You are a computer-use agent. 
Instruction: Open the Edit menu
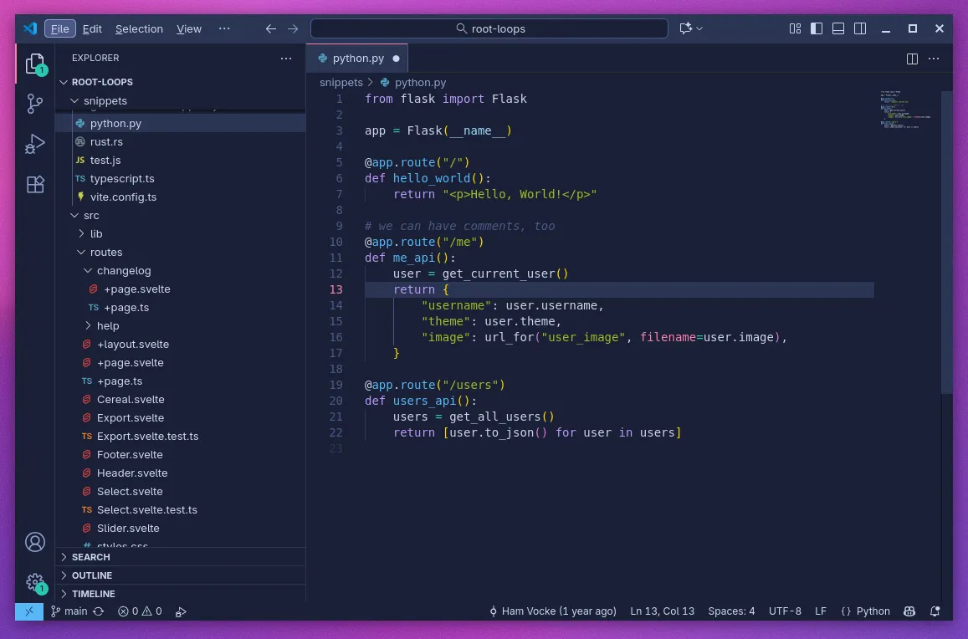coord(92,28)
